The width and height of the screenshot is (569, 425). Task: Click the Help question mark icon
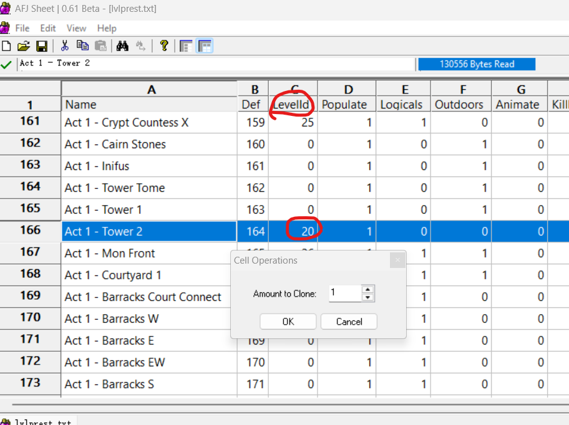(164, 46)
